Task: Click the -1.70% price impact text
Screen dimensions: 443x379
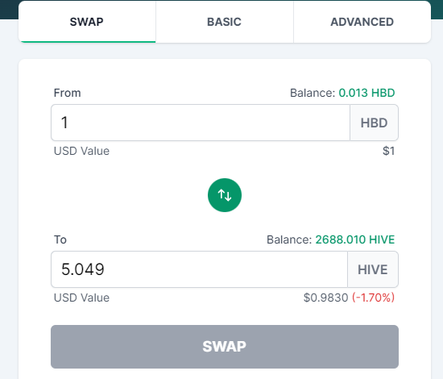Action: coord(373,298)
